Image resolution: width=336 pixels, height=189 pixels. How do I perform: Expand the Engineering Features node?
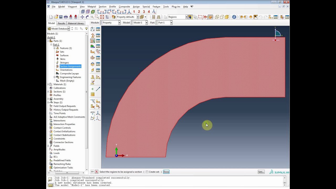click(x=54, y=77)
